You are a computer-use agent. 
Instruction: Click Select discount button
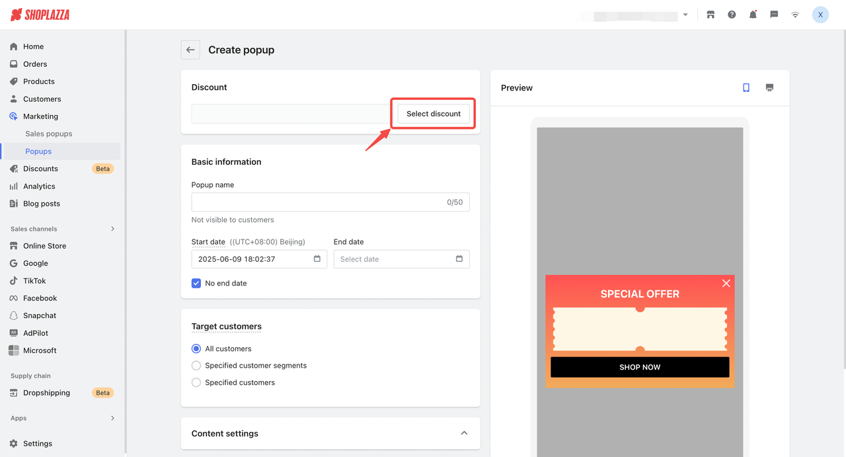[434, 114]
